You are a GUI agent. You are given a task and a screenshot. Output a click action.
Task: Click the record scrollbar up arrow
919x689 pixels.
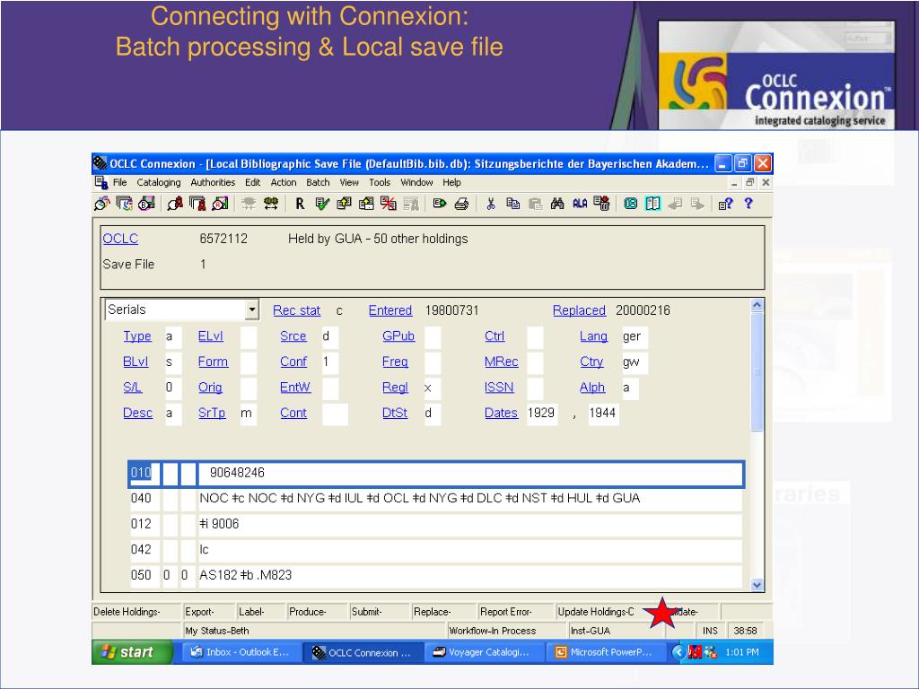coord(757,305)
